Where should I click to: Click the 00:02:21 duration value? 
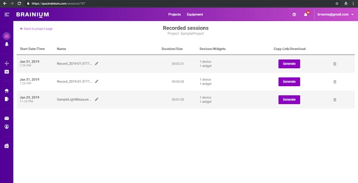[178, 64]
